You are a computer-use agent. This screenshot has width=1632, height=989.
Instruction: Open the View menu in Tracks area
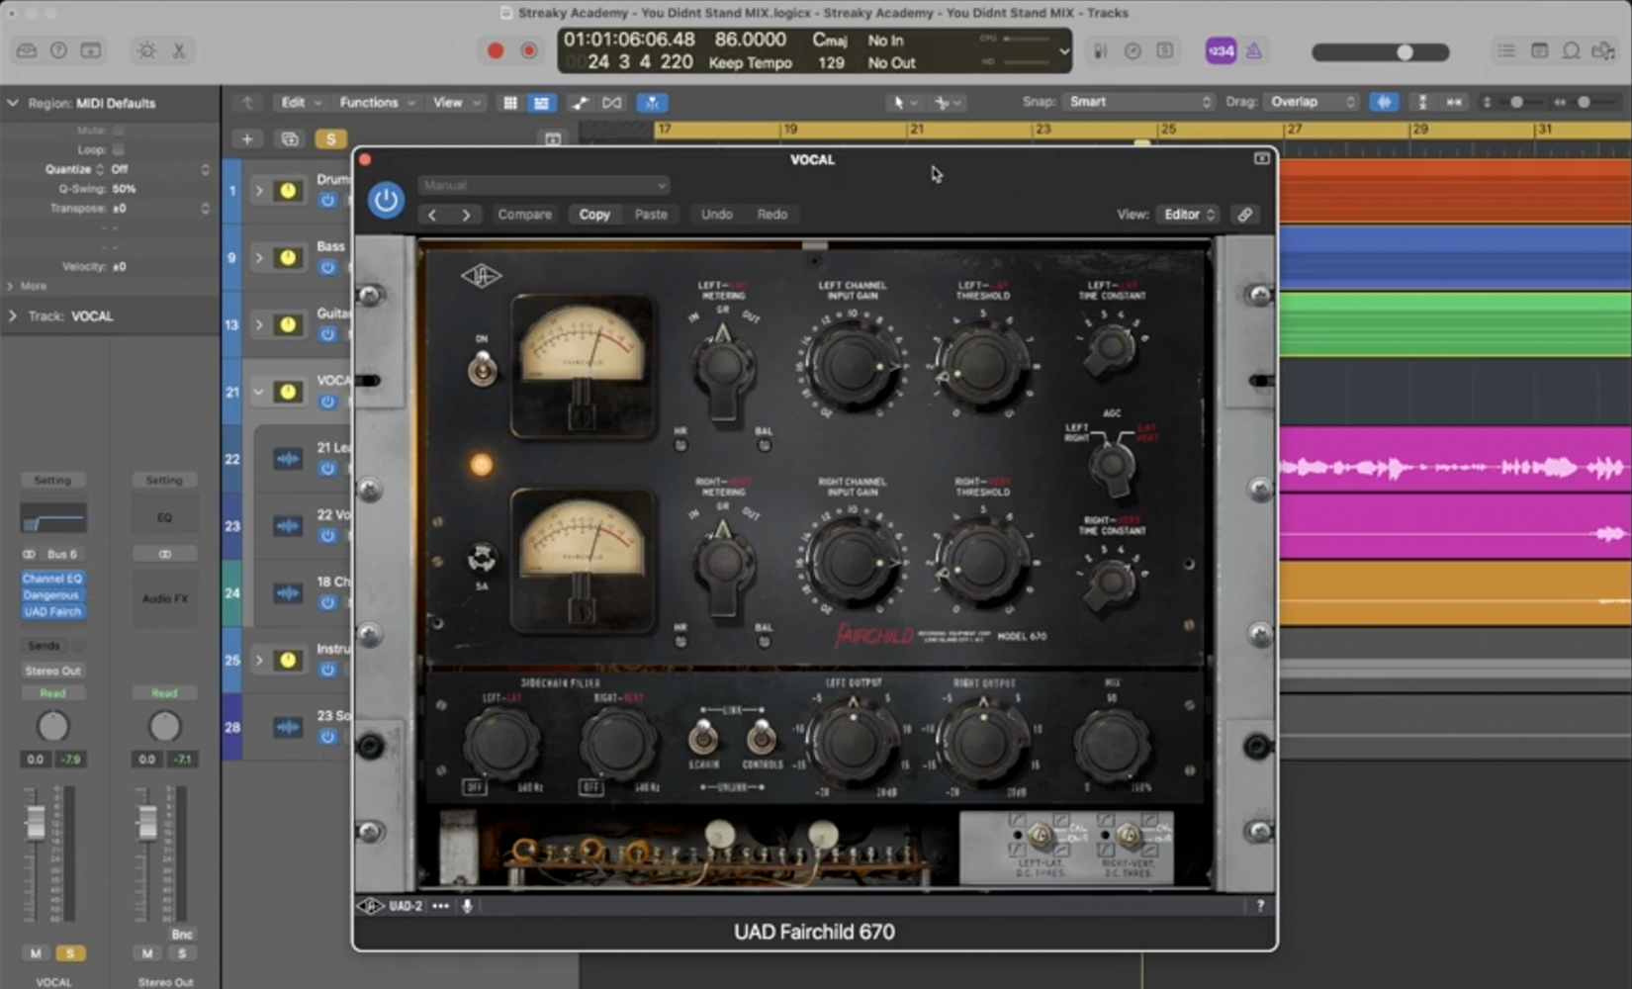point(456,103)
